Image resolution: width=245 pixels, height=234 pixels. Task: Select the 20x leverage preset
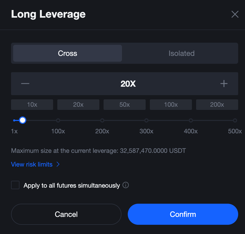pos(78,105)
